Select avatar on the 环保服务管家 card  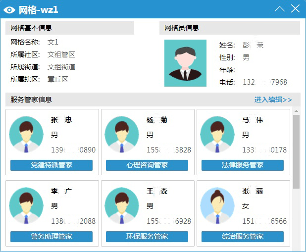[122, 205]
